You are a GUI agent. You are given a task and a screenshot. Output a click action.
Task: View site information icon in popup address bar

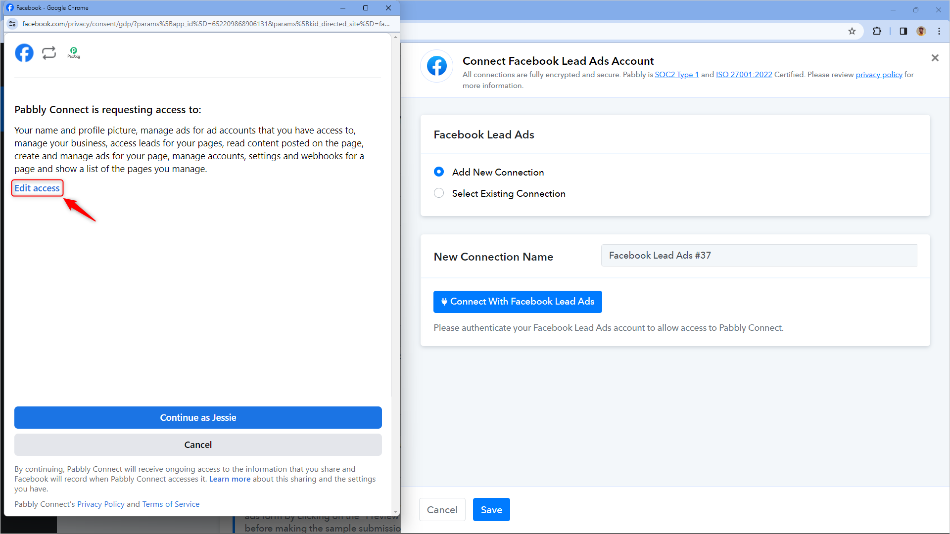[13, 24]
